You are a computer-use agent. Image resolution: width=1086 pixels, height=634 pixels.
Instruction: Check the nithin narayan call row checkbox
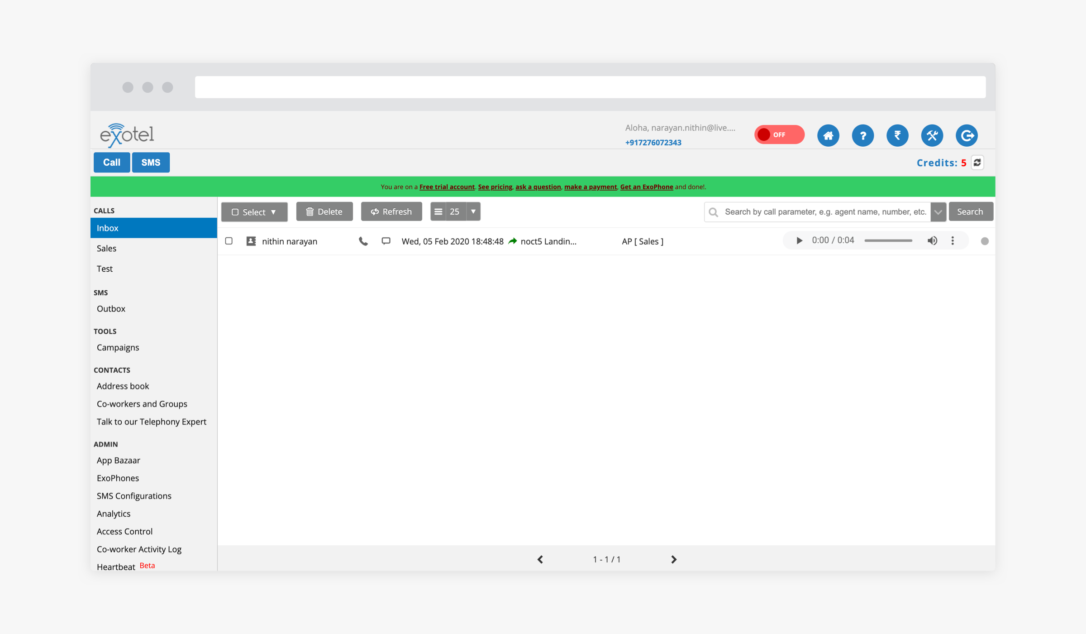(229, 241)
